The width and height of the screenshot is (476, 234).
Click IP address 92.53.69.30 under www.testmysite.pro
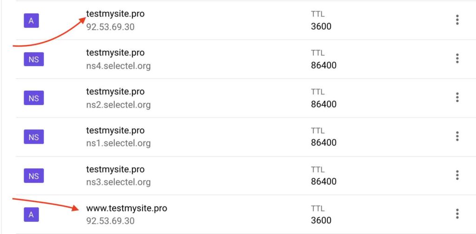pyautogui.click(x=110, y=221)
